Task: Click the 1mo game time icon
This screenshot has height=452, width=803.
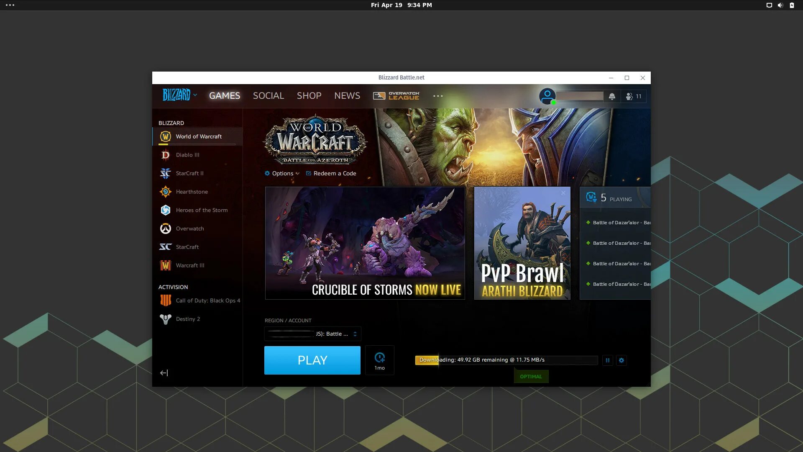Action: (380, 360)
